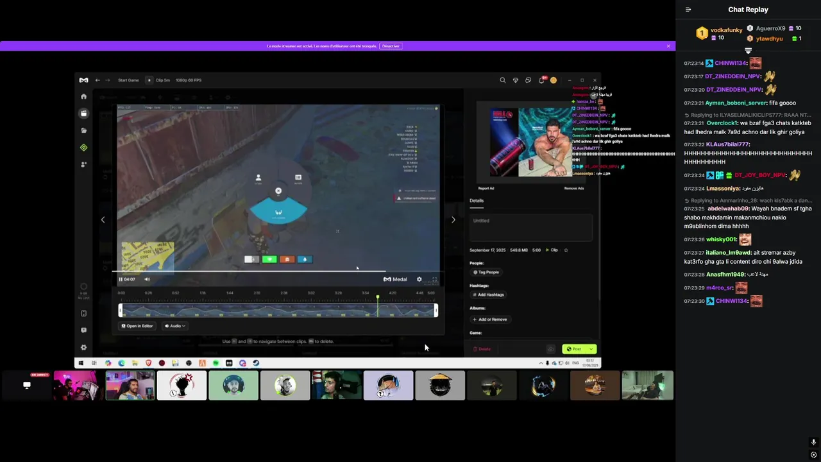This screenshot has height=462, width=821.
Task: Open the Post button dropdown arrow
Action: [591, 349]
